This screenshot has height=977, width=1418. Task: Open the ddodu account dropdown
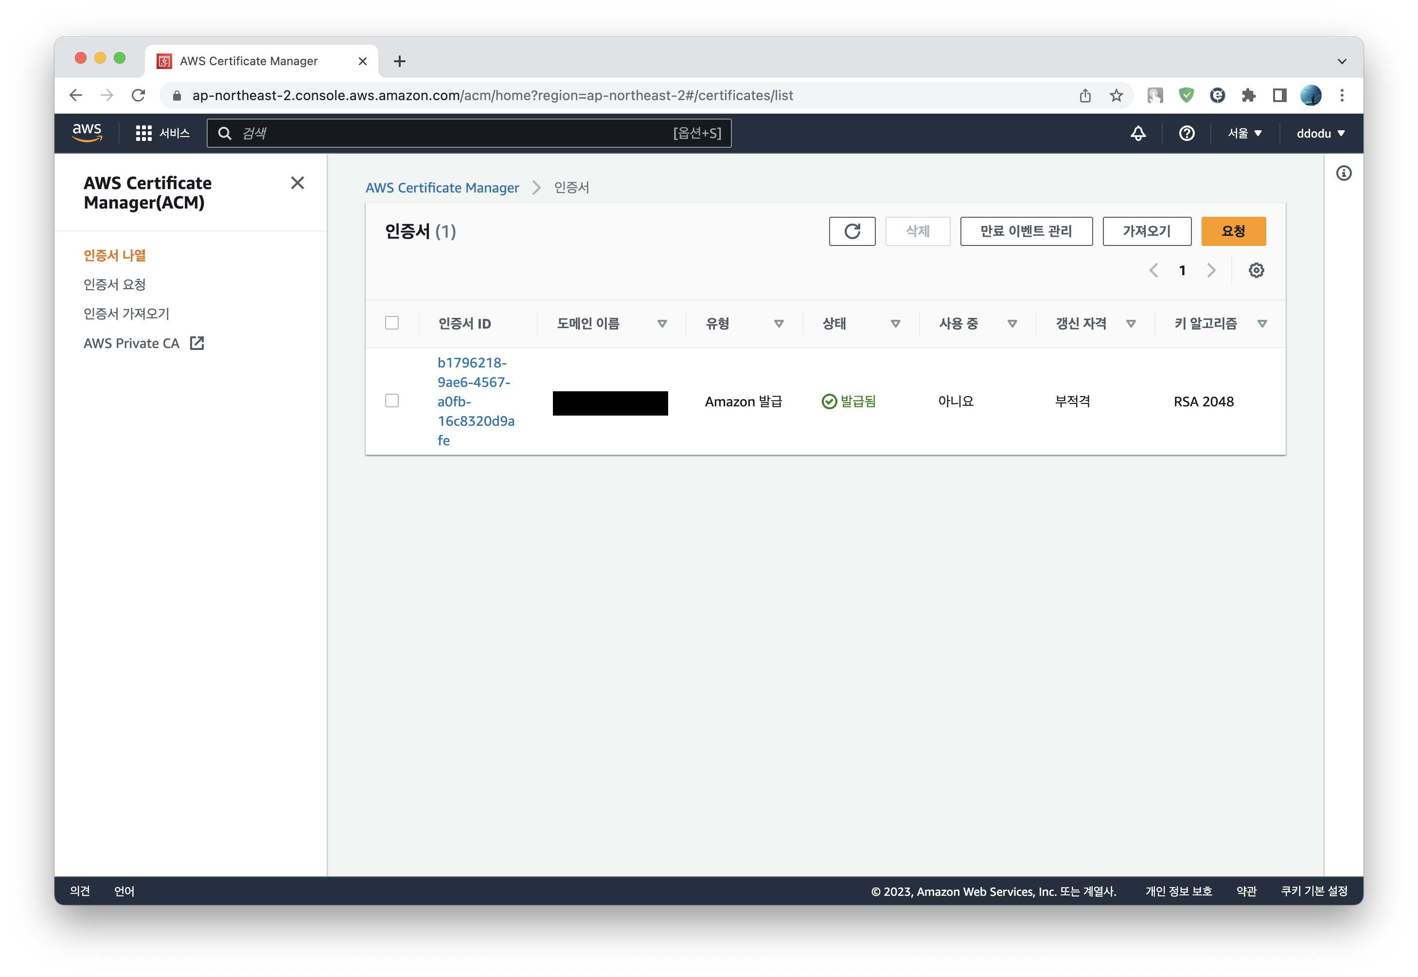point(1320,134)
